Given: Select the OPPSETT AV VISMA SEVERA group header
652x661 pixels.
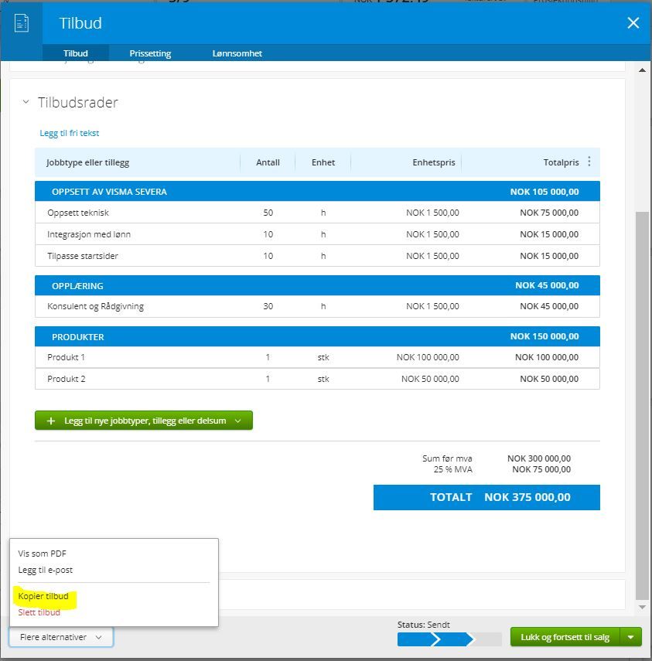Looking at the screenshot, I should coord(317,192).
